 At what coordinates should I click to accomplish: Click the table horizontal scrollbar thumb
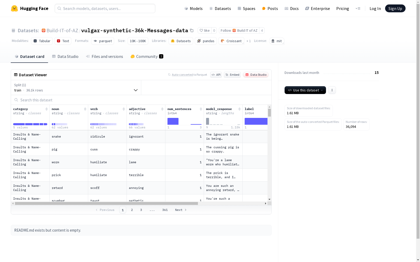(x=106, y=203)
